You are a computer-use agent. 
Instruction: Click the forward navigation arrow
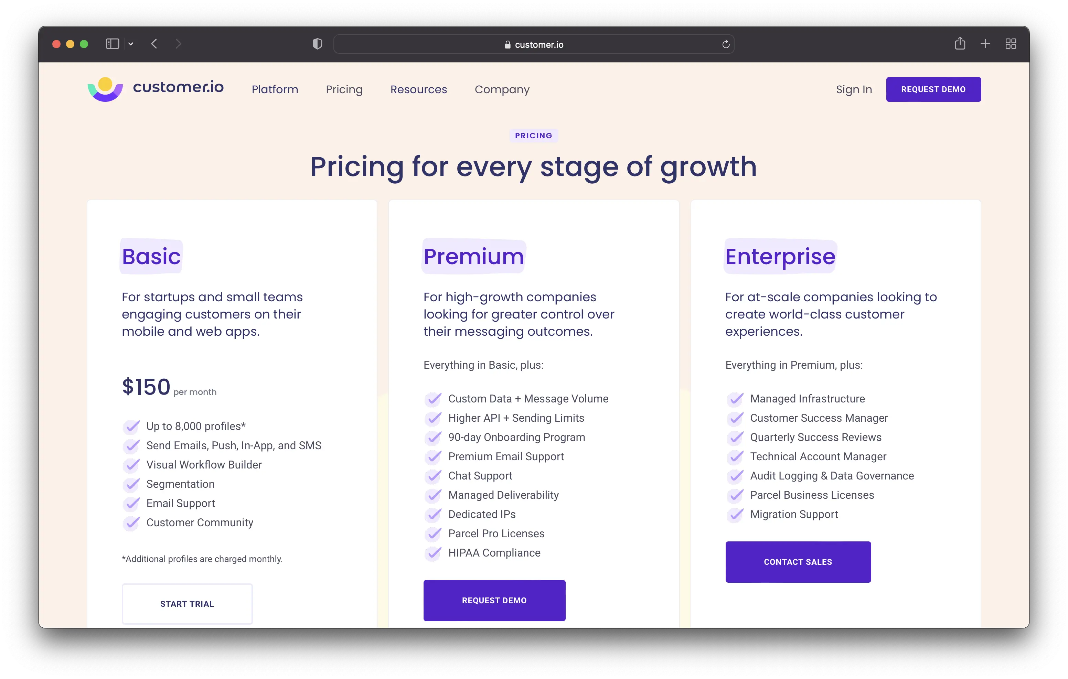(x=178, y=44)
